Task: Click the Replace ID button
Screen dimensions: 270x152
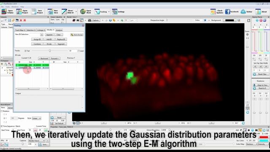Action: (x=61, y=39)
